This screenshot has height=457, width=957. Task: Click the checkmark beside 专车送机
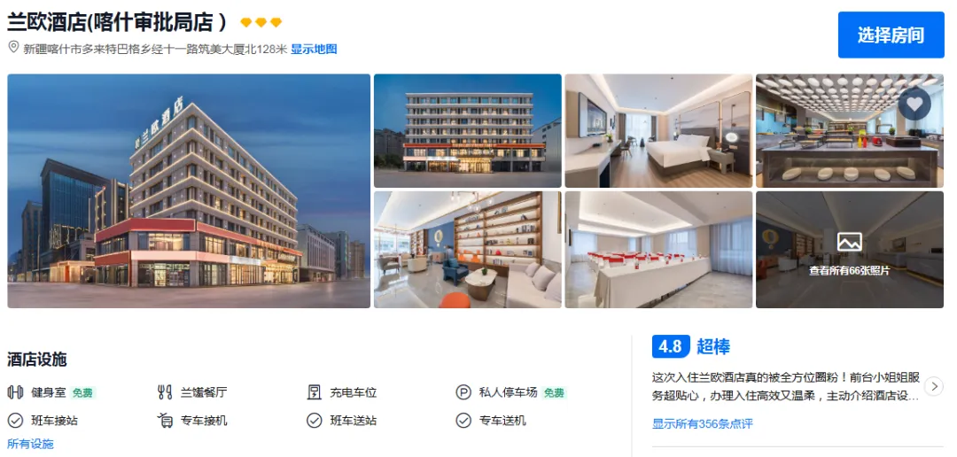tap(463, 421)
